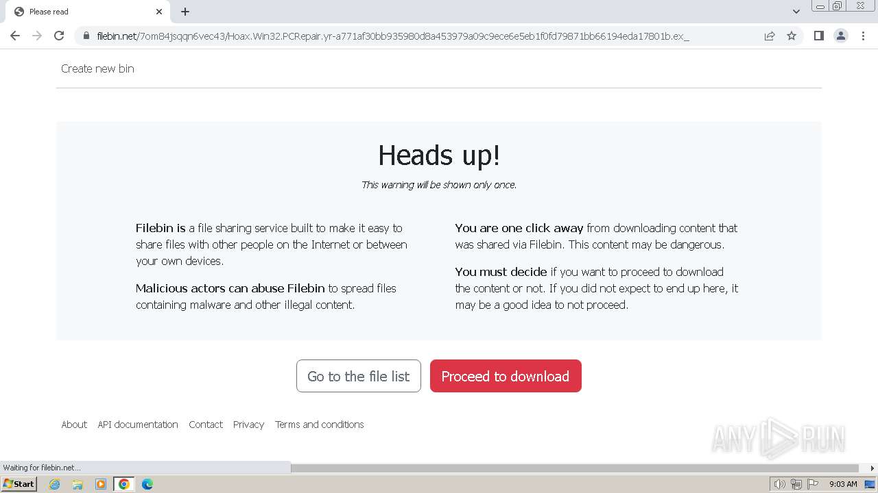Restore down the Chrome window

coord(838,6)
